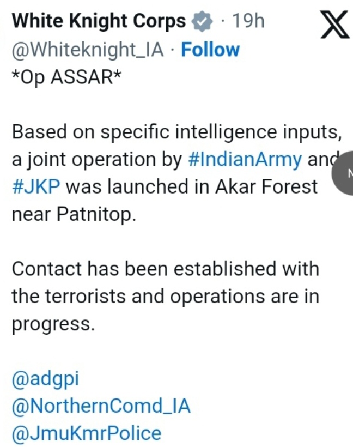Click the phrase "a joint operation by"
This screenshot has height=447, width=353.
pos(96,159)
